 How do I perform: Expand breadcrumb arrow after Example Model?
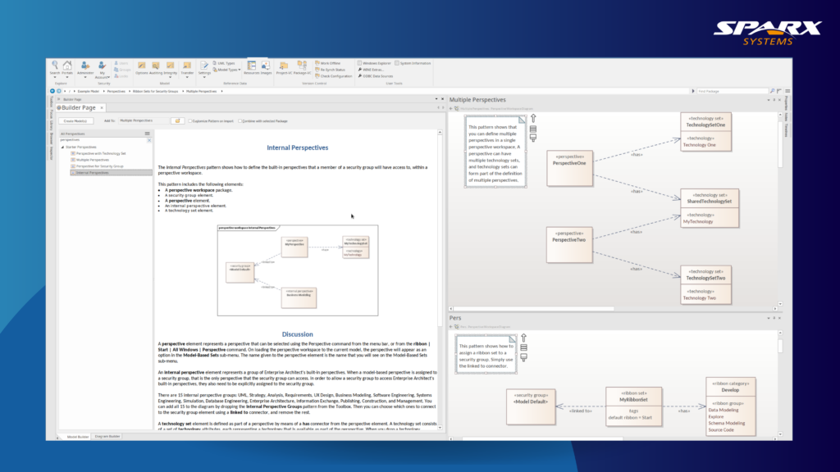(x=104, y=91)
